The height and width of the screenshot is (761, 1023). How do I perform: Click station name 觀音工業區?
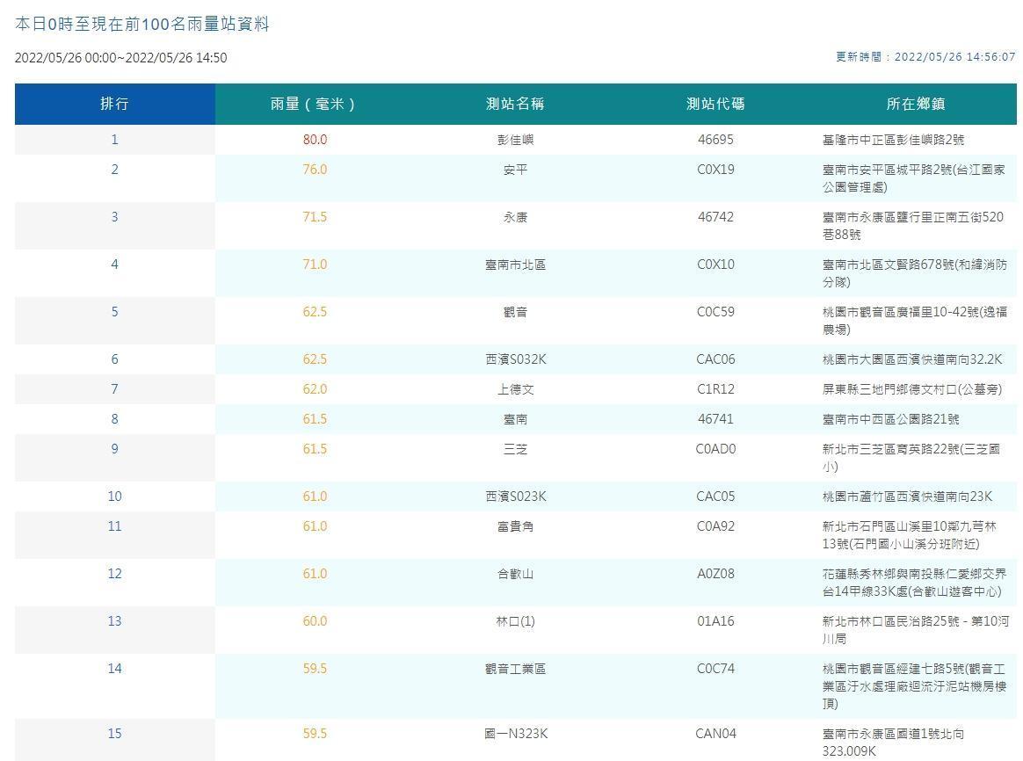point(515,669)
